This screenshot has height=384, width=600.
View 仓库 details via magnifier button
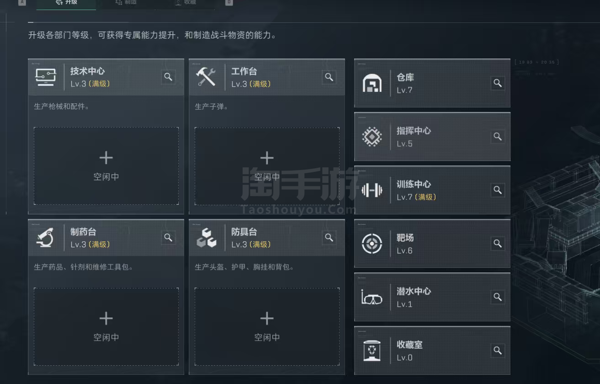click(498, 83)
